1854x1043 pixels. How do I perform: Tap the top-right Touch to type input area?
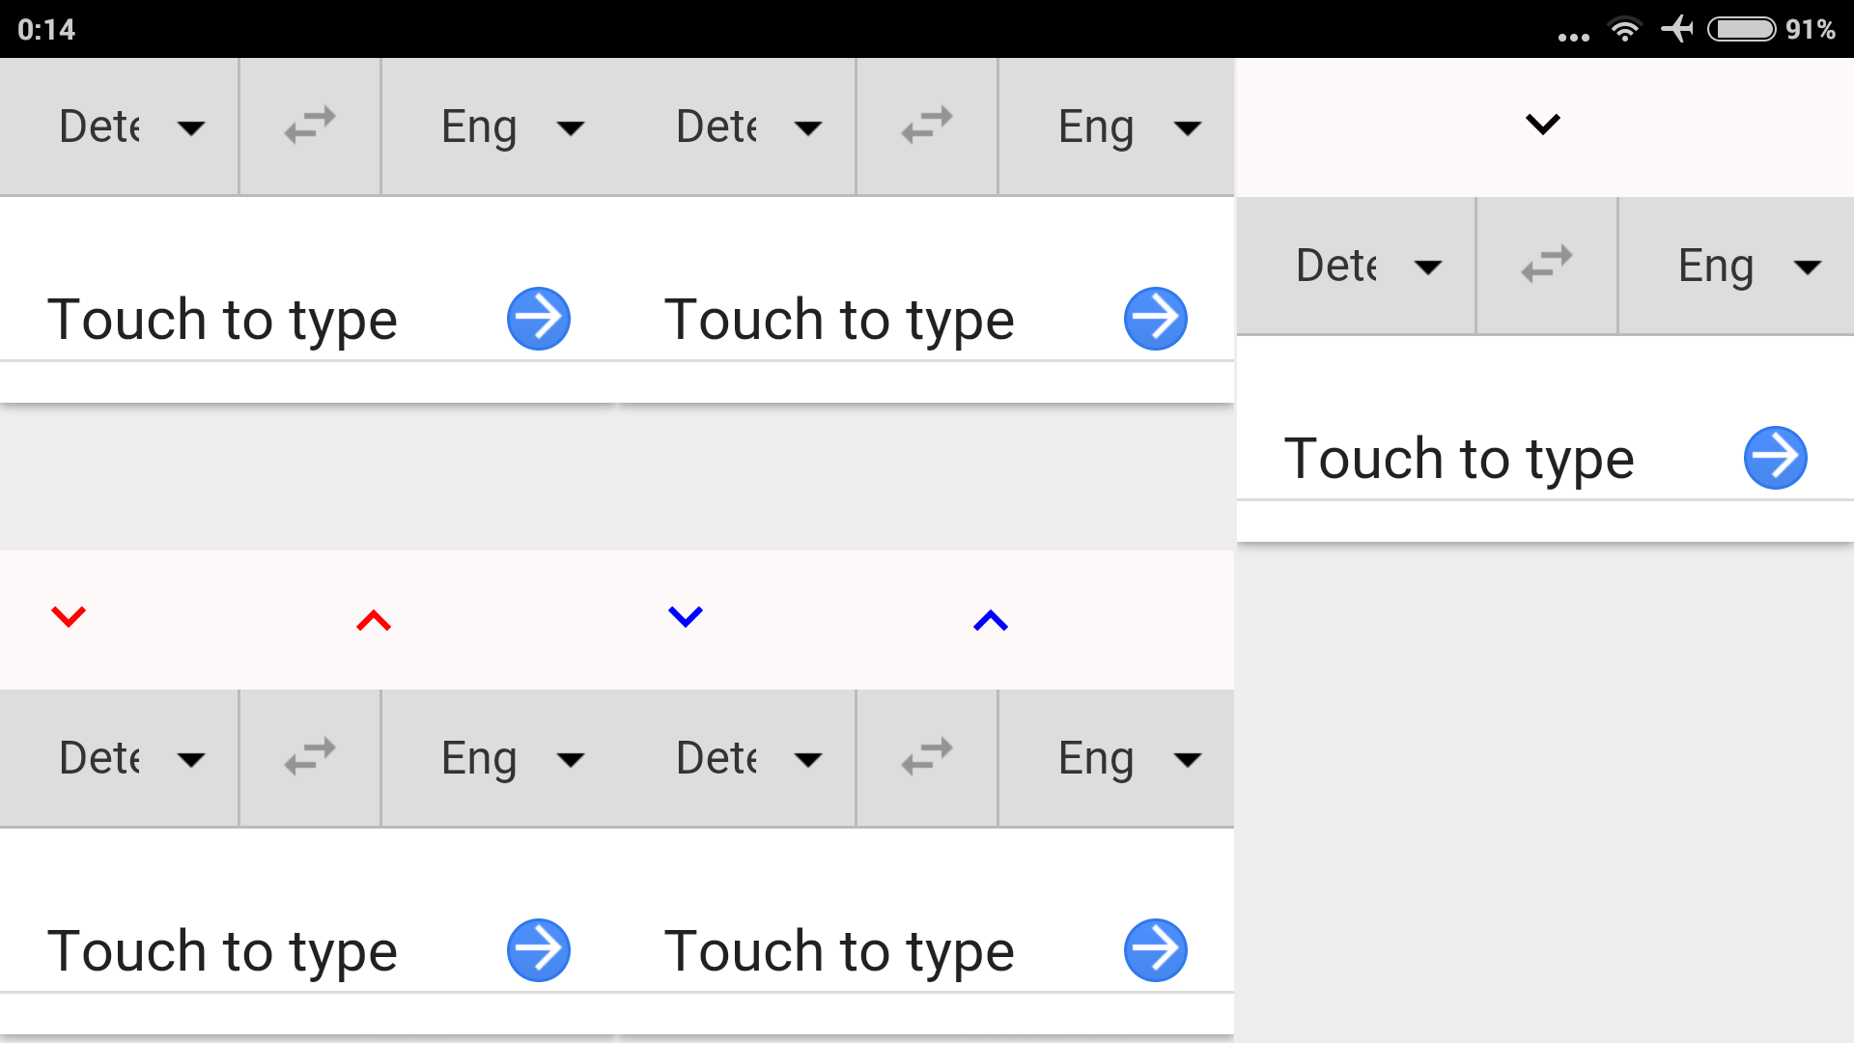(838, 319)
